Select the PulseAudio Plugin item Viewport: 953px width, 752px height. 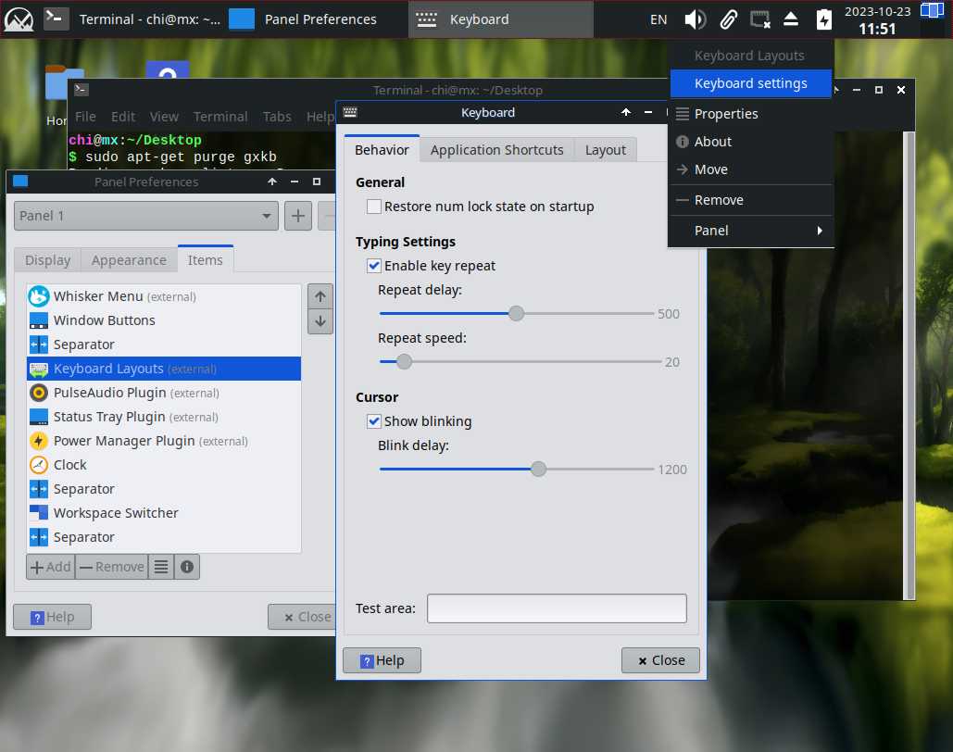(164, 393)
